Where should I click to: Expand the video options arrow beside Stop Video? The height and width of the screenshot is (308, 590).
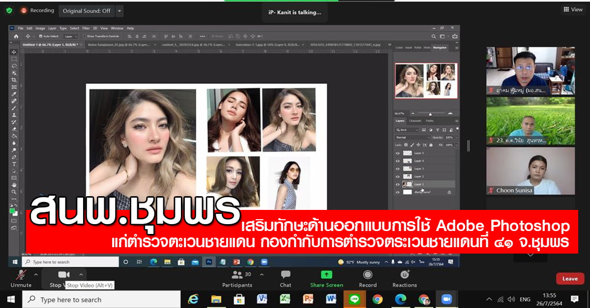81,275
